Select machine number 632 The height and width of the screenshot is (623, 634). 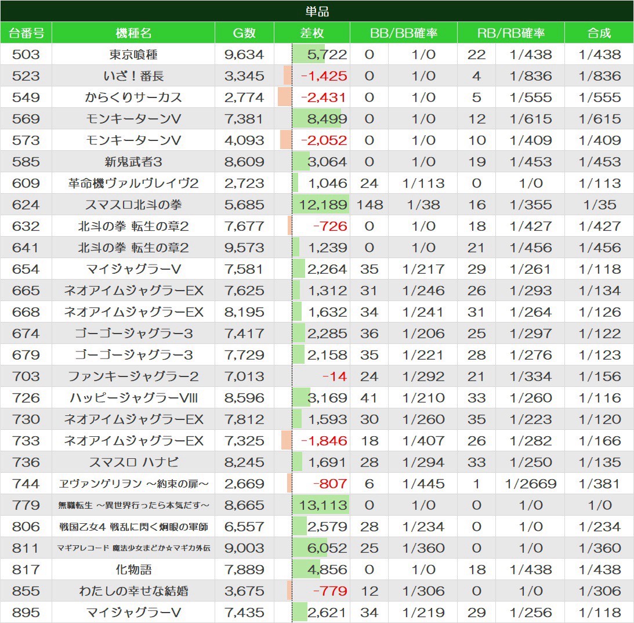(x=26, y=226)
